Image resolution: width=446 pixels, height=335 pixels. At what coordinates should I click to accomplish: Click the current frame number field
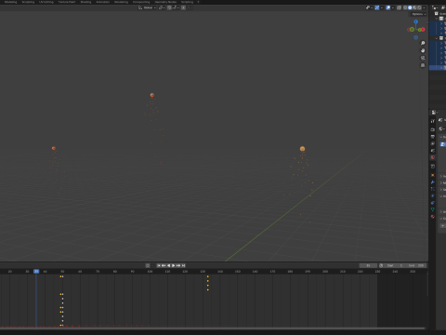point(368,265)
